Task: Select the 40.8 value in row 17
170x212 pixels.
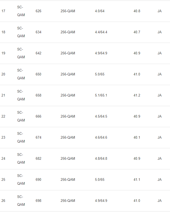Action: (x=137, y=11)
